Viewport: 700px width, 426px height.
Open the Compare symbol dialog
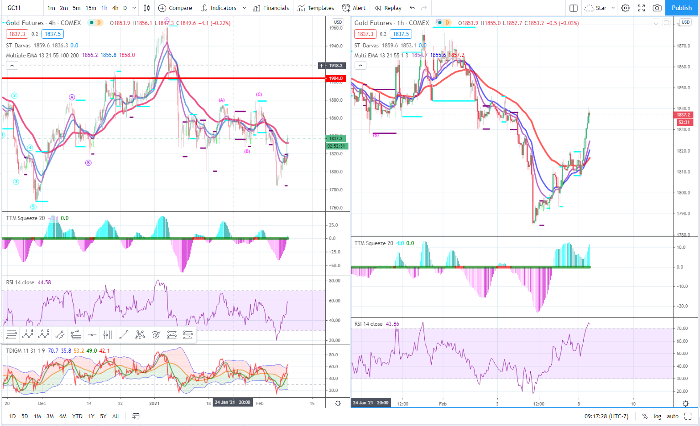coord(175,8)
